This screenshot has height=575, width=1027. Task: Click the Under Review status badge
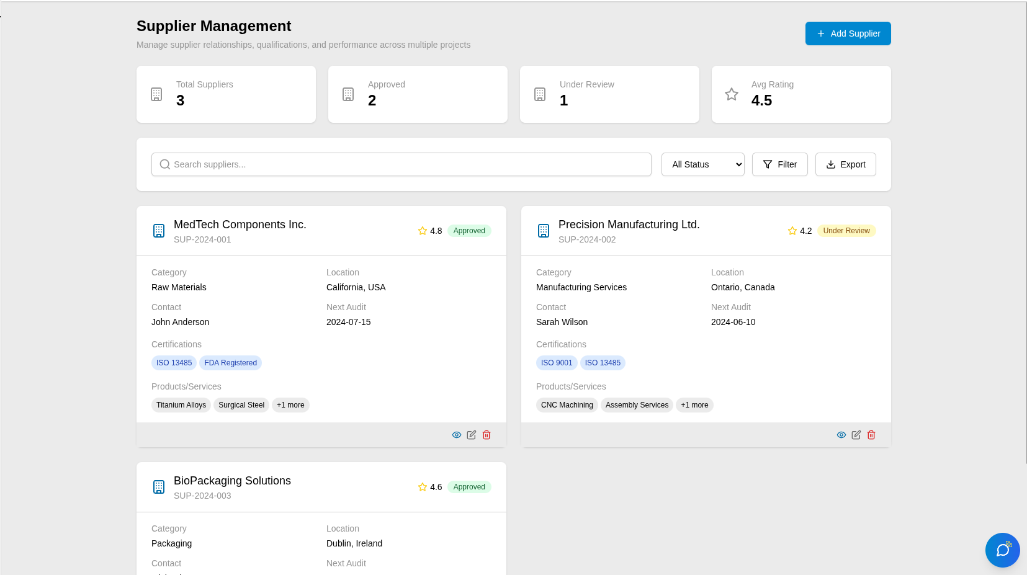click(x=846, y=231)
